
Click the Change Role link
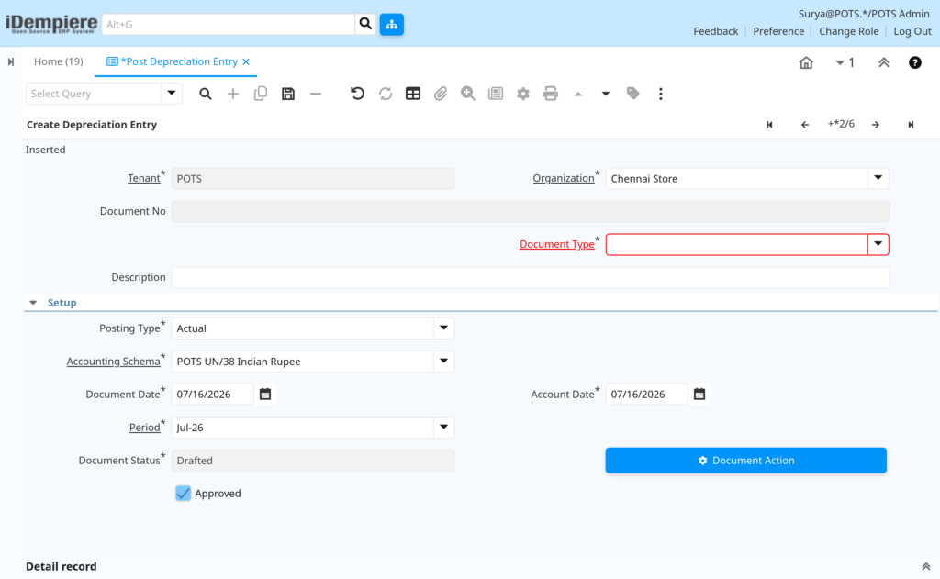[848, 31]
